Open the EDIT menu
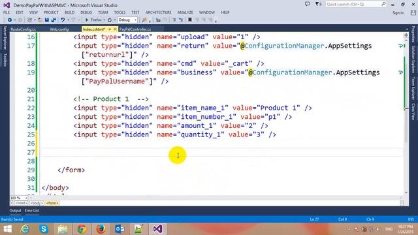Viewport: 418px width, 235px height. [x=20, y=12]
